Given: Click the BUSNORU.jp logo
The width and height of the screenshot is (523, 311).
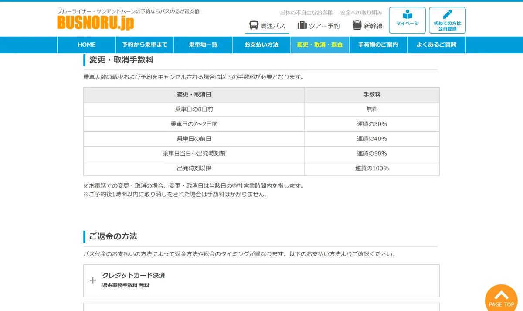Looking at the screenshot, I should [x=95, y=23].
